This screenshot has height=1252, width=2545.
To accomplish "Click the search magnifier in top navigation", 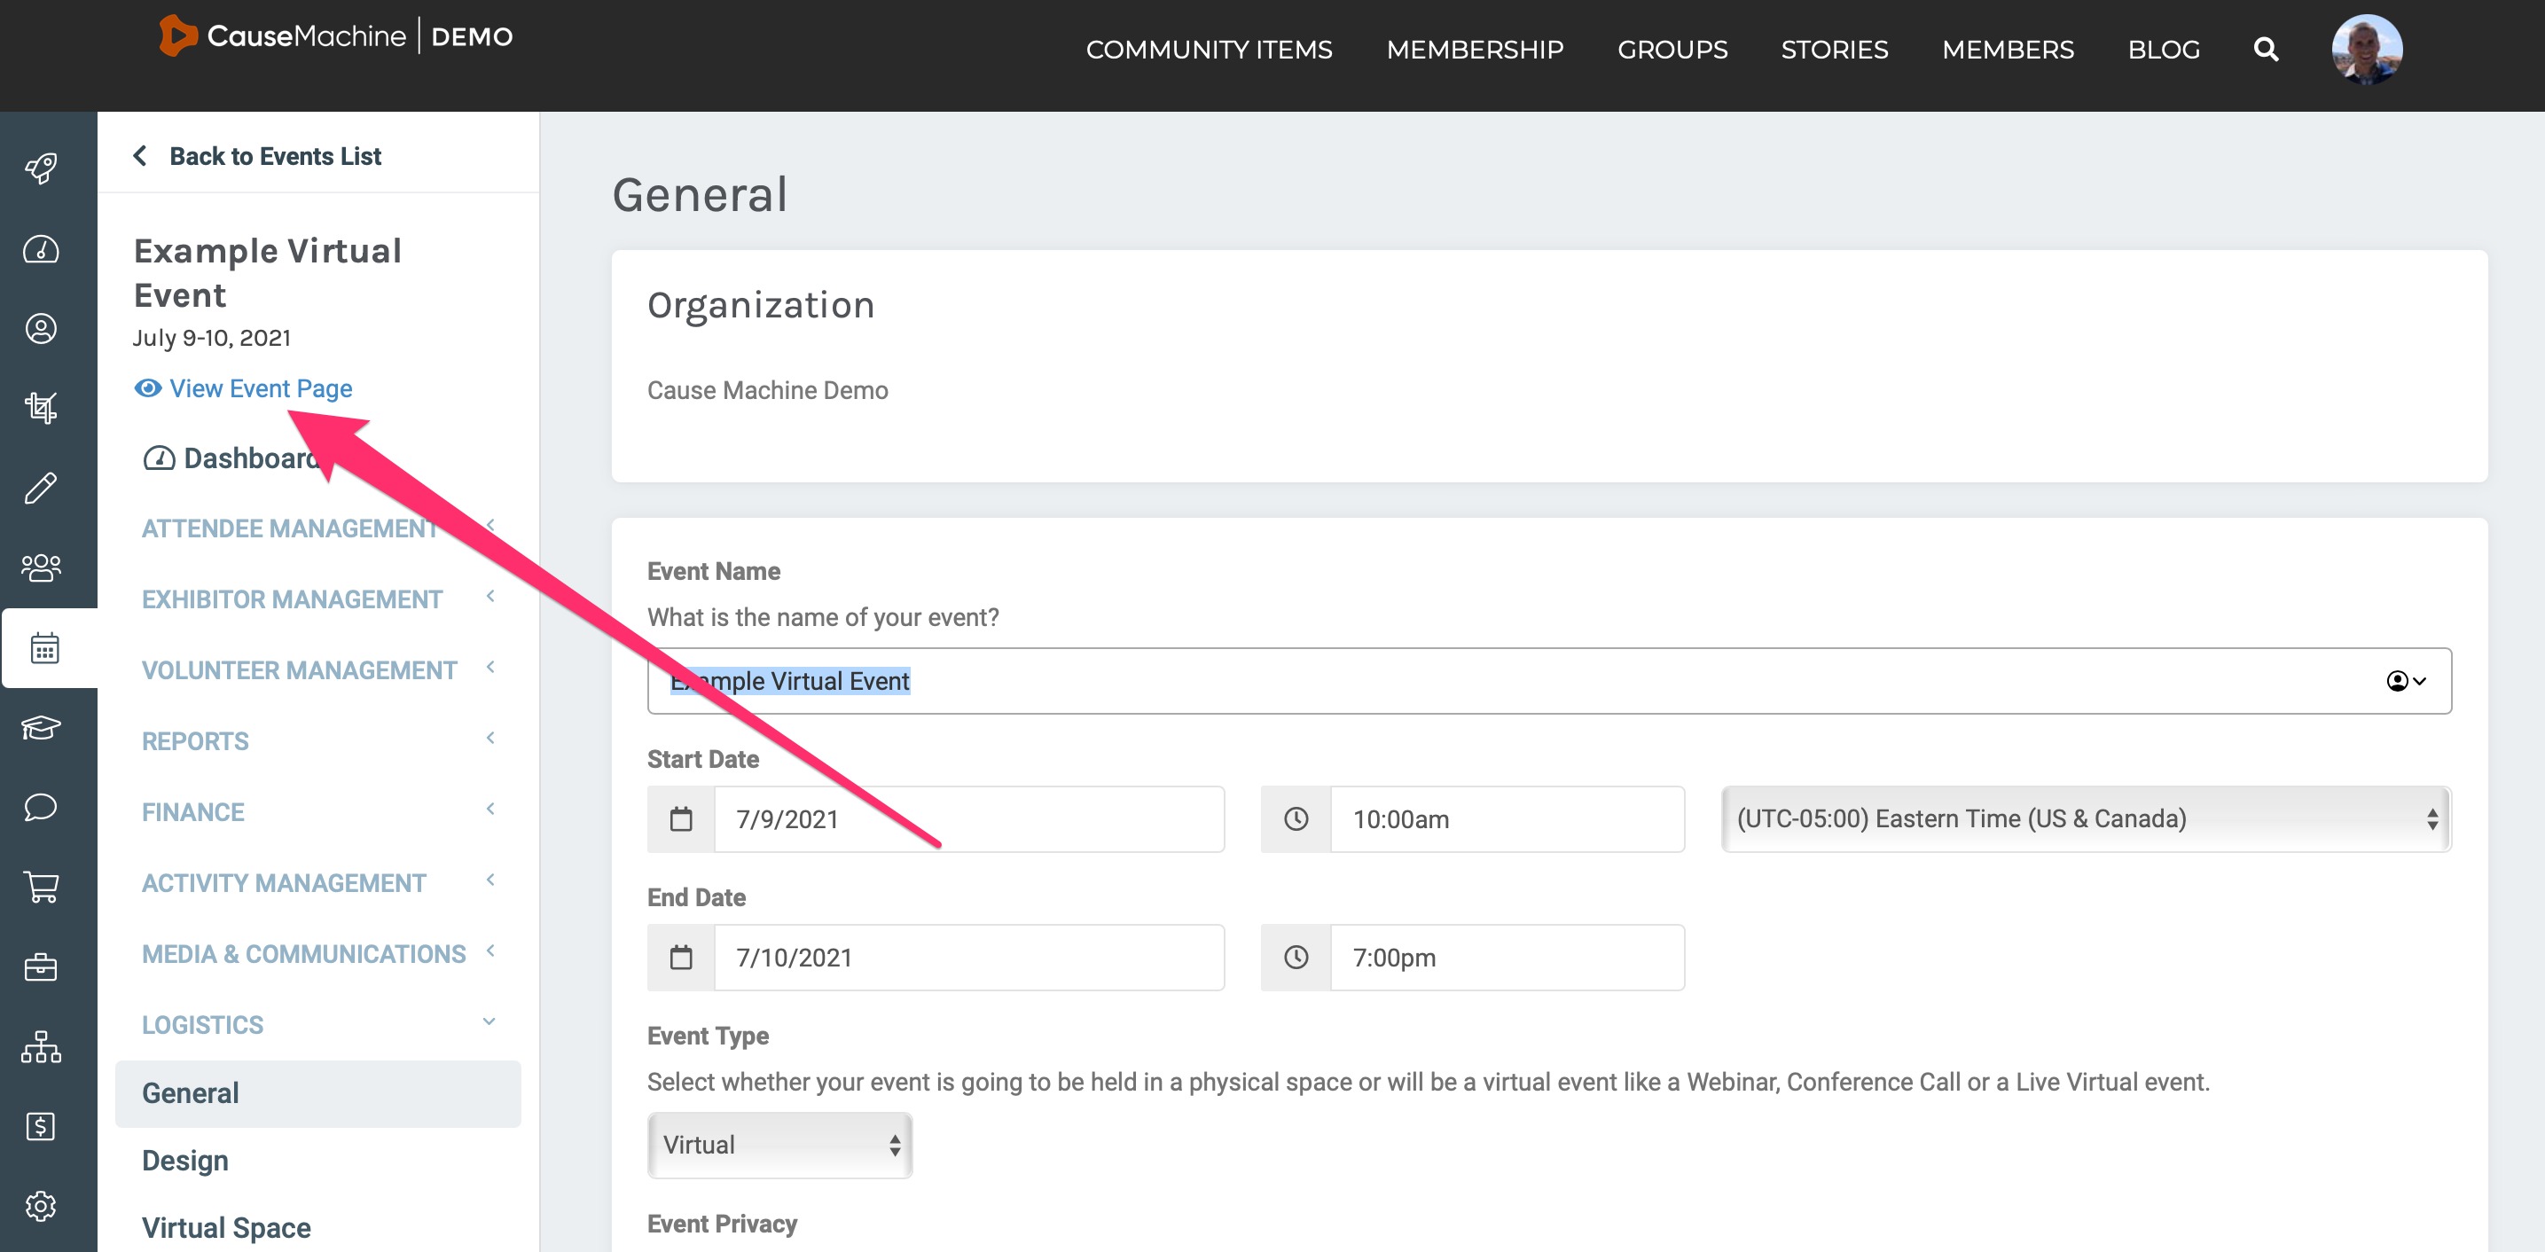I will tap(2266, 50).
